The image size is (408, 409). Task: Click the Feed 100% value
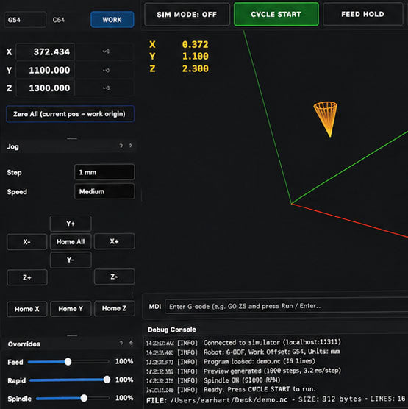124,361
